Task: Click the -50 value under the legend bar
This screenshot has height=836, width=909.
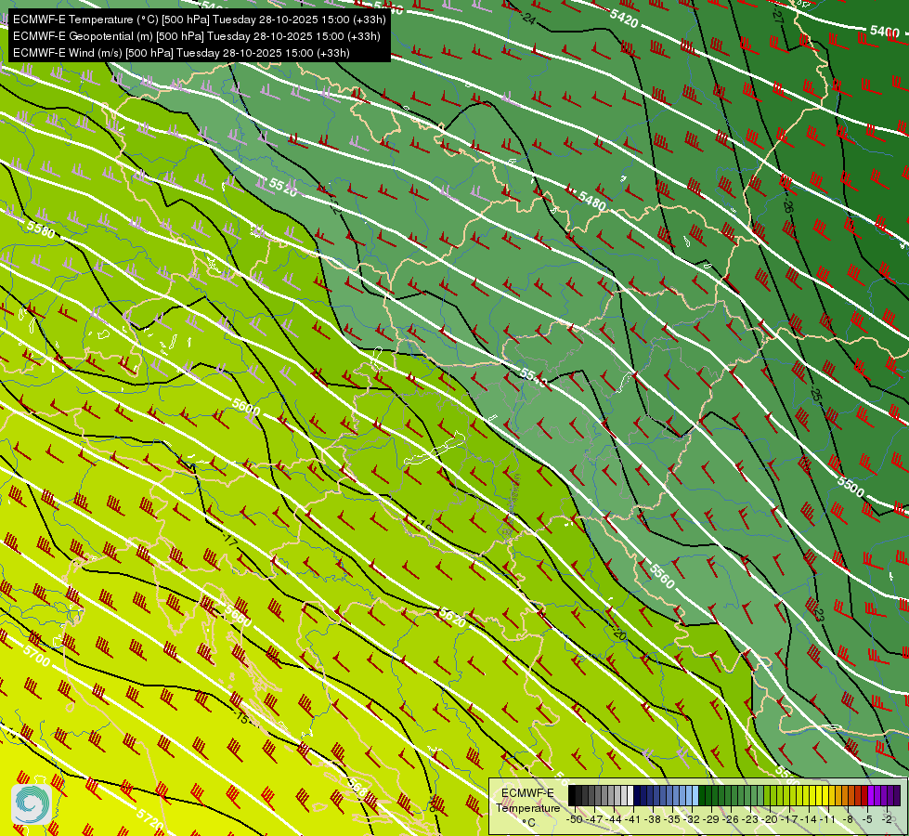Action: coord(574,819)
